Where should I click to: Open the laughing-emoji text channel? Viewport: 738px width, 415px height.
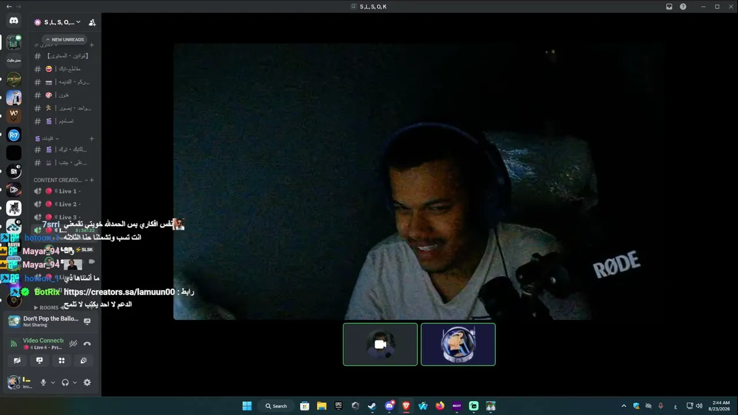click(62, 69)
